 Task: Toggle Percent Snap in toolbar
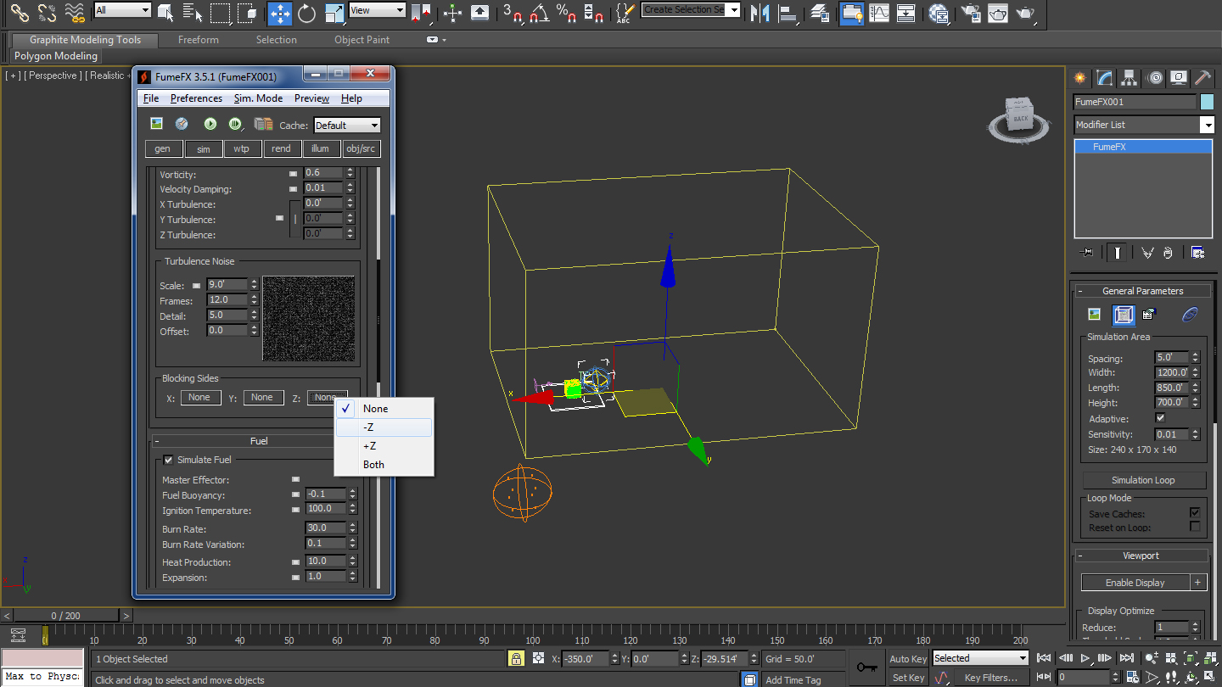(566, 13)
